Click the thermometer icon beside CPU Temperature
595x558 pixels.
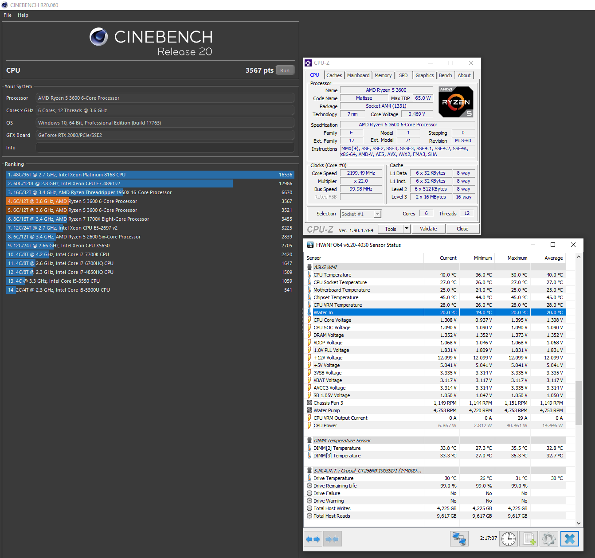[309, 274]
